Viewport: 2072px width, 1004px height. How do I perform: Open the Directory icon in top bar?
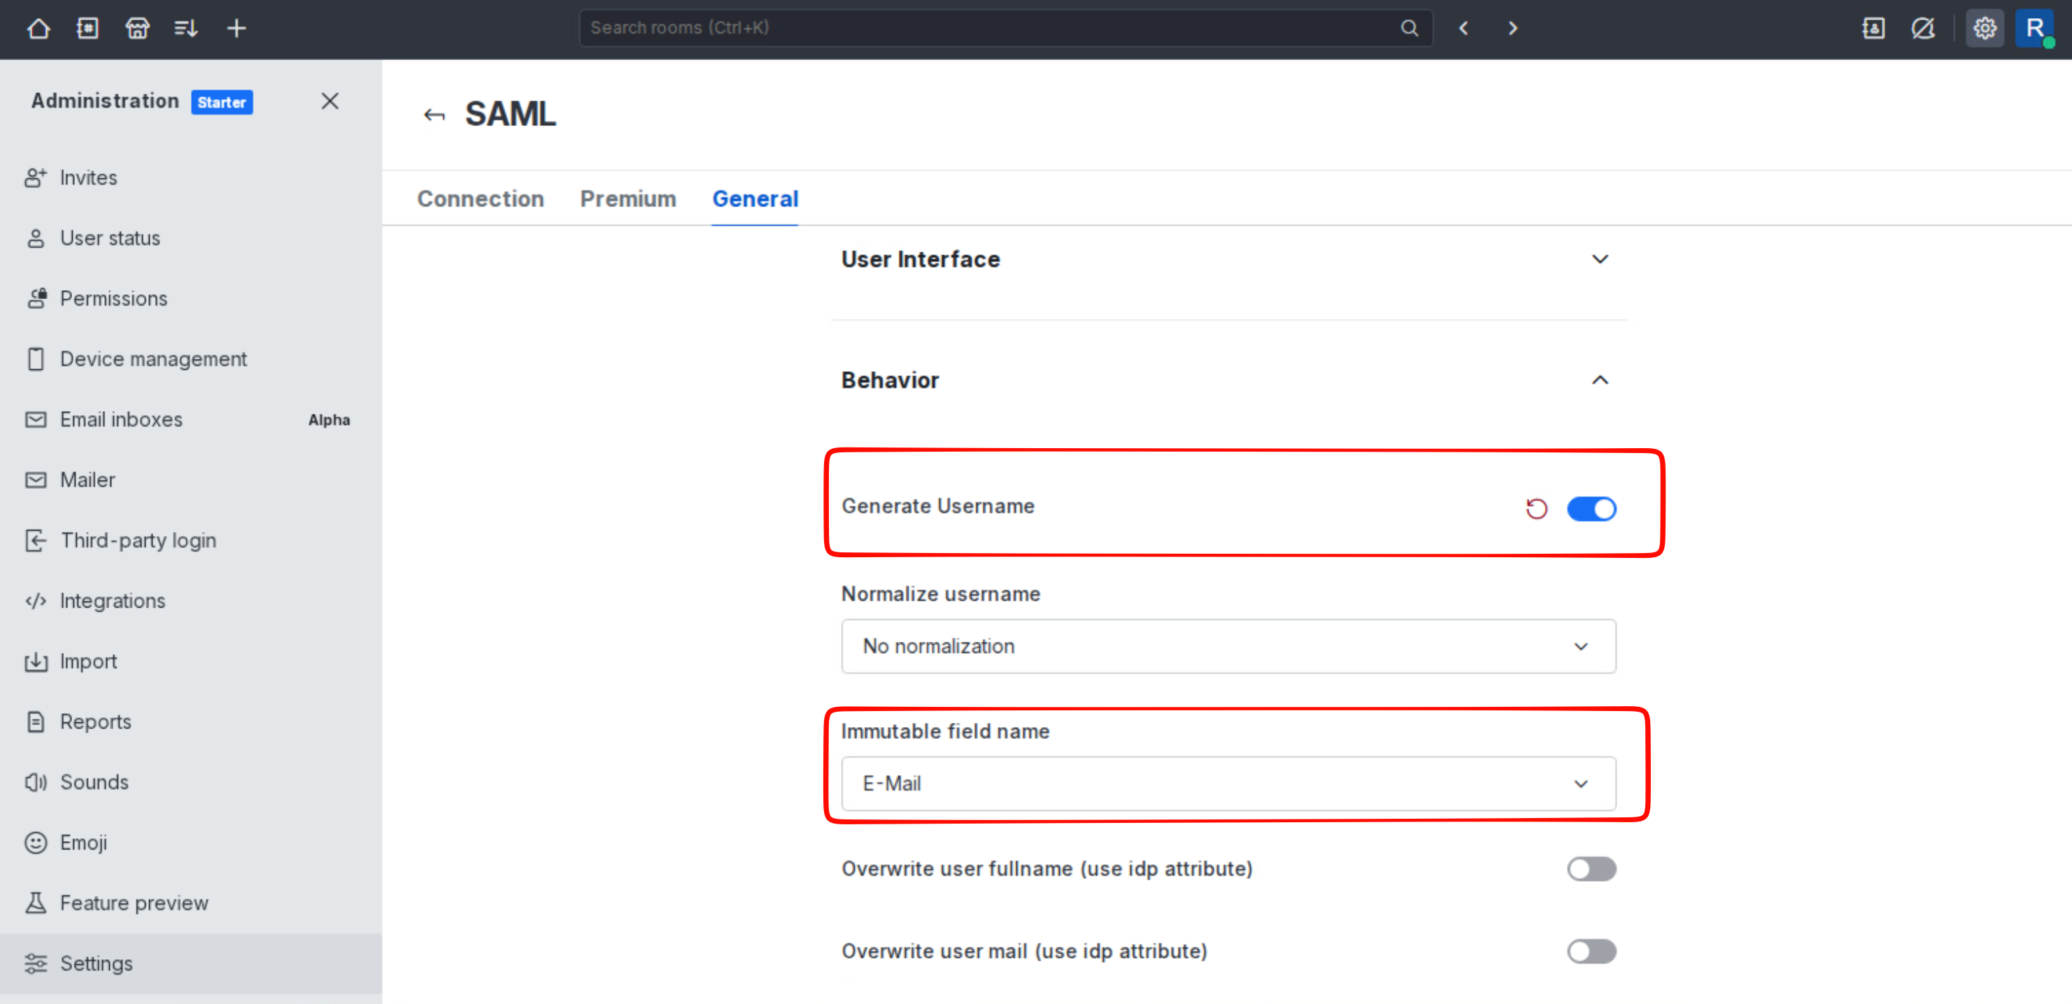click(x=87, y=28)
